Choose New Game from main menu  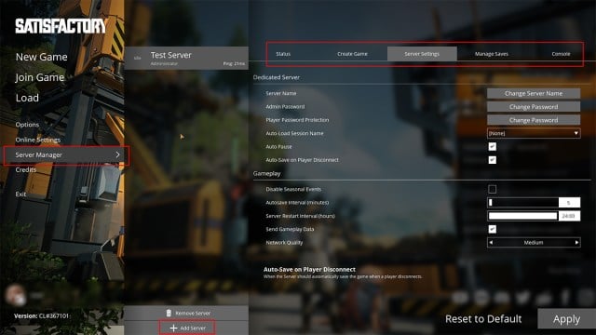pyautogui.click(x=41, y=57)
